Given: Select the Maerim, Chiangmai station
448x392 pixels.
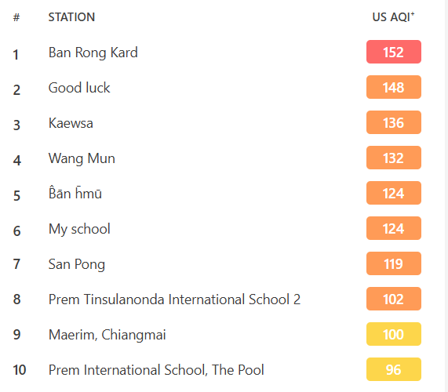Looking at the screenshot, I should [x=107, y=335].
